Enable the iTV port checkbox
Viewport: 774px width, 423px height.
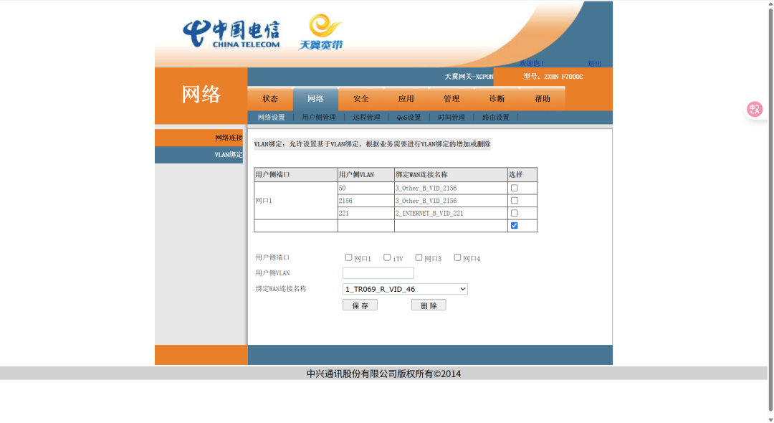click(x=387, y=257)
